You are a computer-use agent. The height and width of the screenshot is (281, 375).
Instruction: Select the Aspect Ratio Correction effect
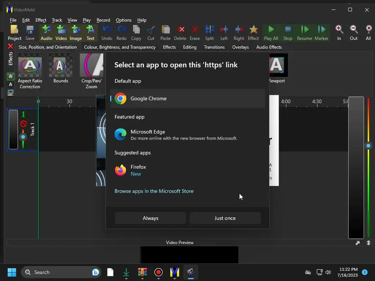(x=30, y=71)
